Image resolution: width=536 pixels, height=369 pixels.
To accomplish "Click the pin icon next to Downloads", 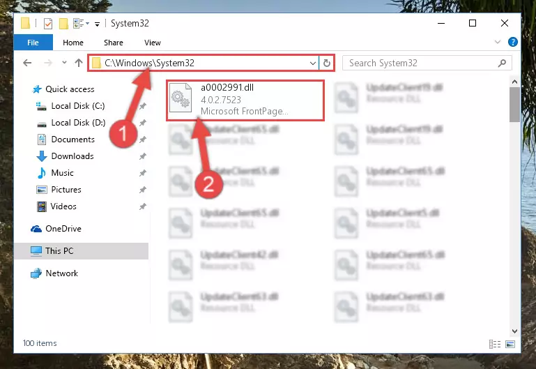I will [x=143, y=156].
